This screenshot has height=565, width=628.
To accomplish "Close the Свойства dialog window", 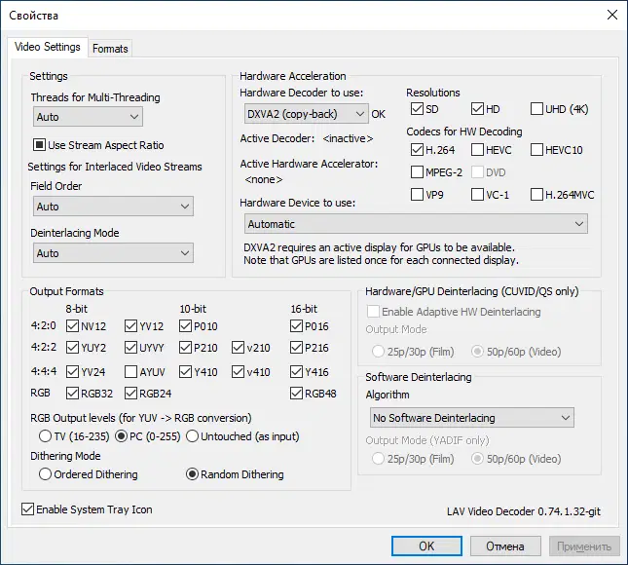I will click(x=610, y=16).
